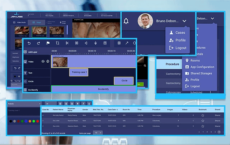Click the microphone voice-over icon
The image size is (230, 145).
point(95,43)
